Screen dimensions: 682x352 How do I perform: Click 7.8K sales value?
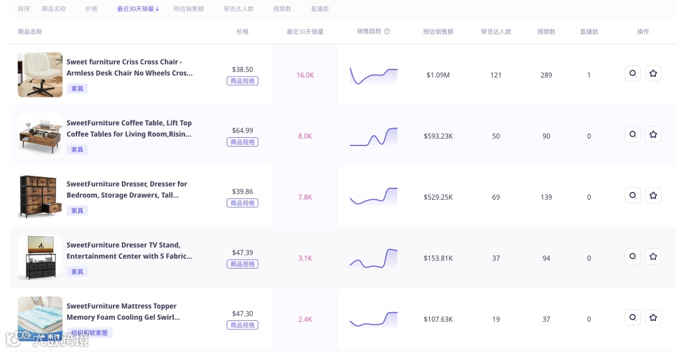305,197
